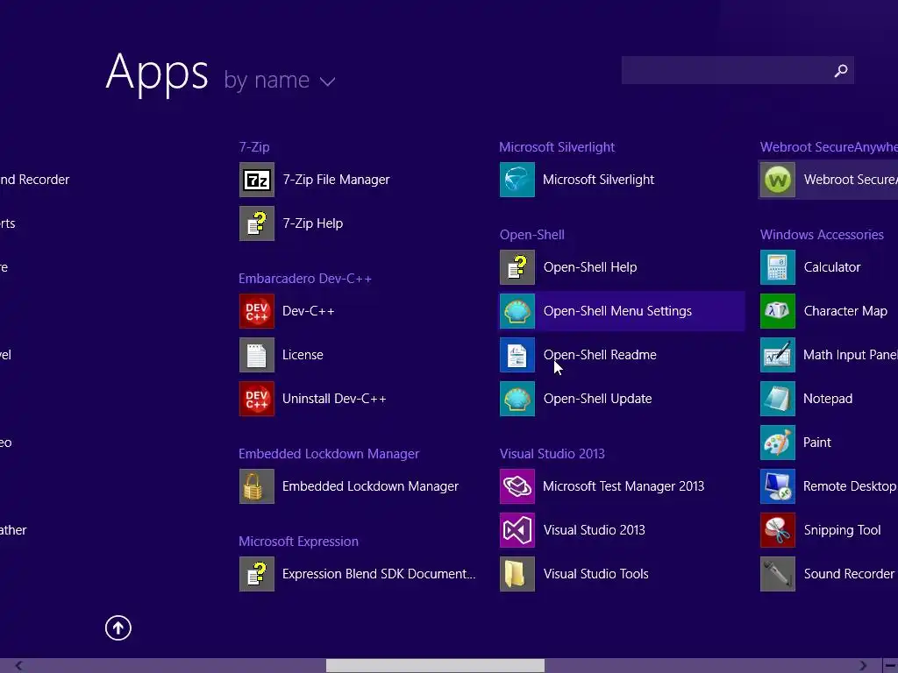Click the up-arrow button to return to Start
The image size is (898, 673).
click(118, 627)
